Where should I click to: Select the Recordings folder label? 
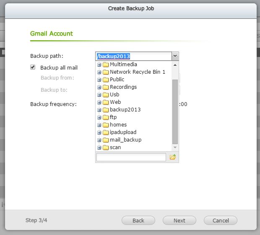pyautogui.click(x=123, y=87)
